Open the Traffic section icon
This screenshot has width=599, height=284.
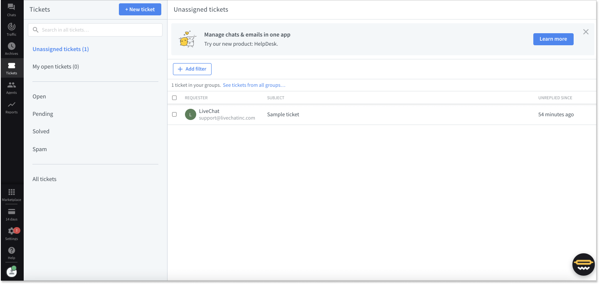coord(12,27)
